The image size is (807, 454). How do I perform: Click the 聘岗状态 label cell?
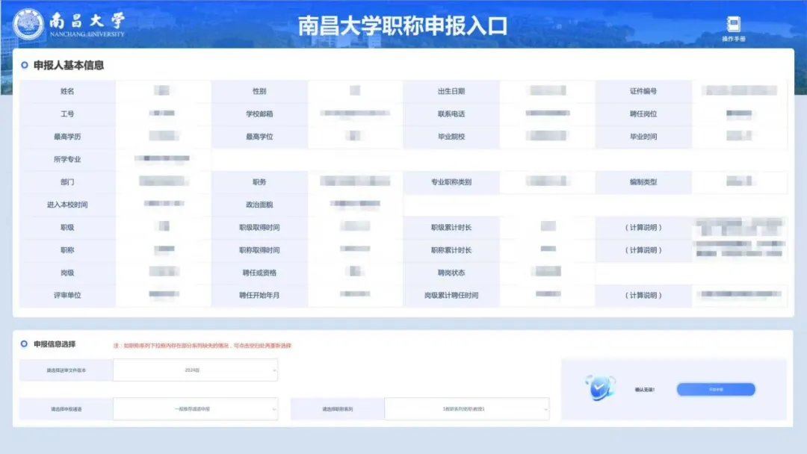(451, 273)
